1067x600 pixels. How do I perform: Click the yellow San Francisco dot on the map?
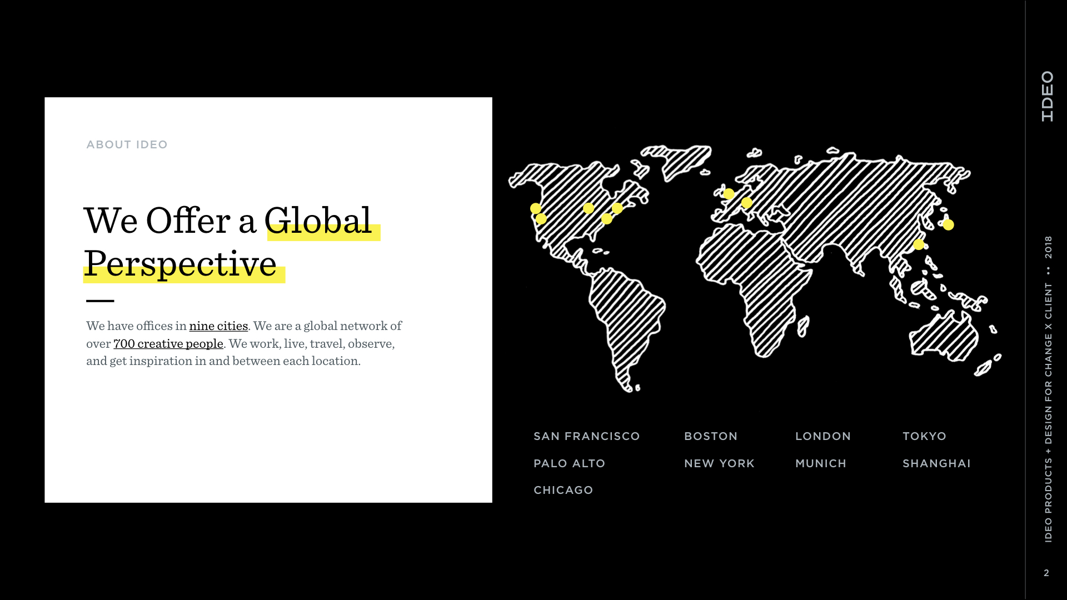coord(536,208)
